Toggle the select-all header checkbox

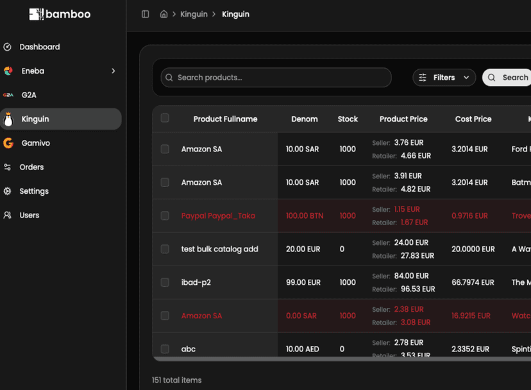165,118
